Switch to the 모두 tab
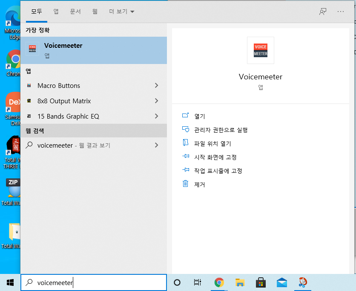356x291 pixels. point(37,12)
